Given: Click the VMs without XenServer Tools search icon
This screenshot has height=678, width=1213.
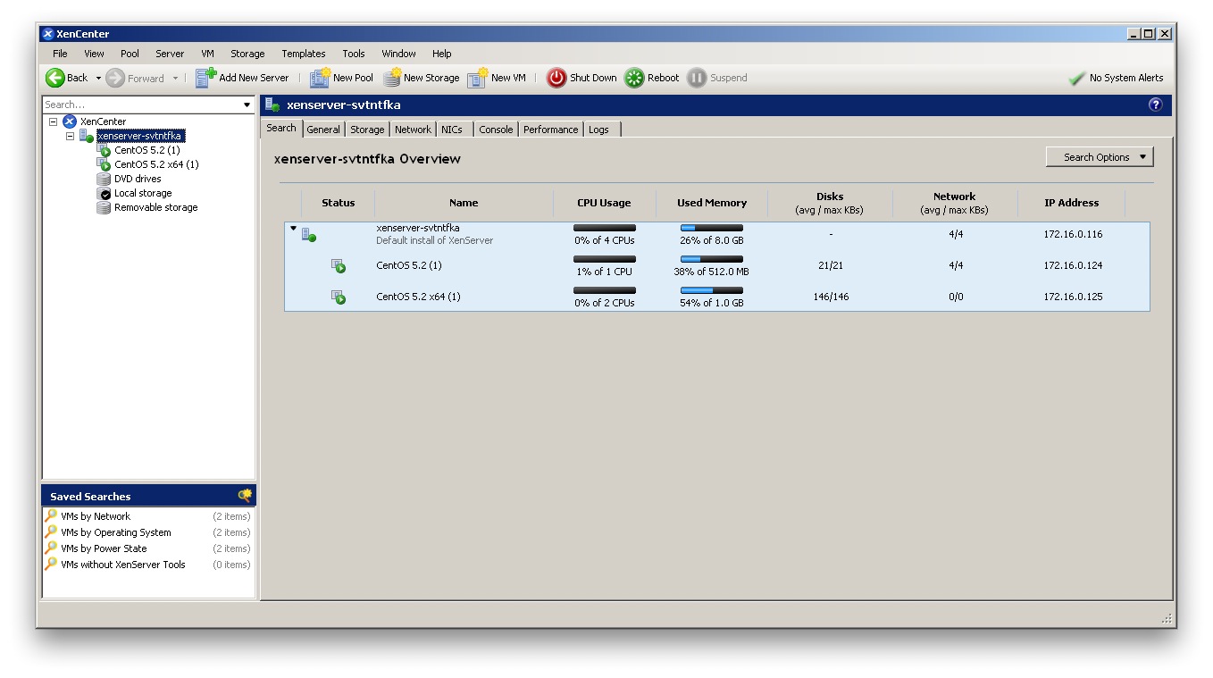Looking at the screenshot, I should pos(51,564).
